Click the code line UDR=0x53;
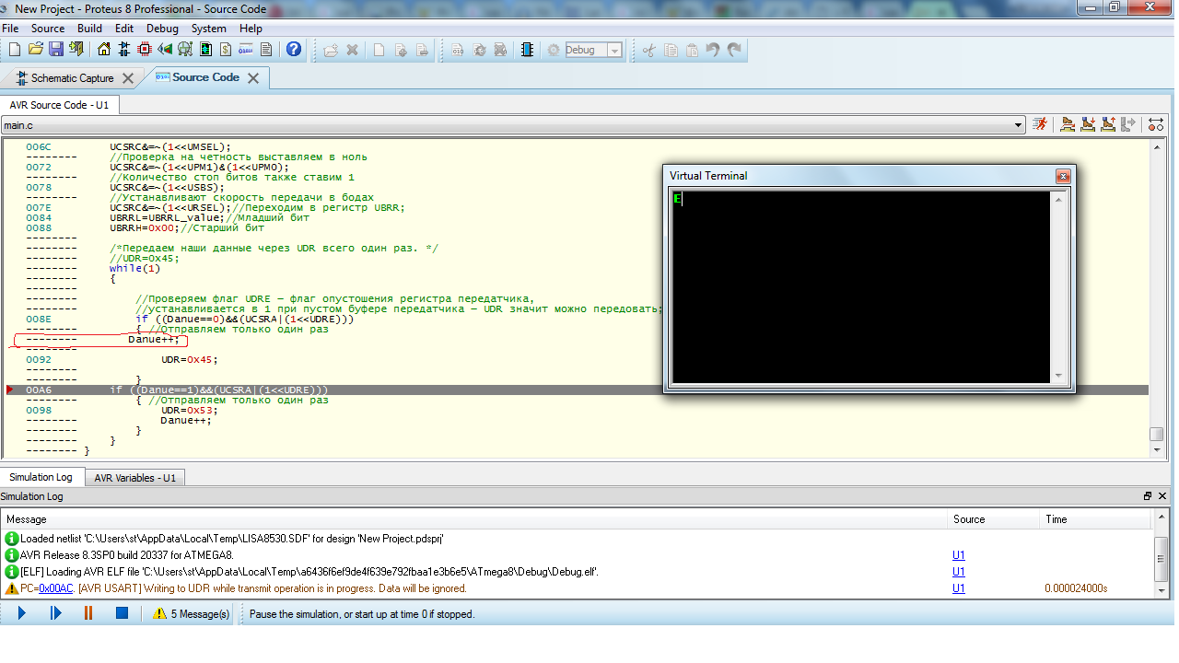 coord(189,411)
